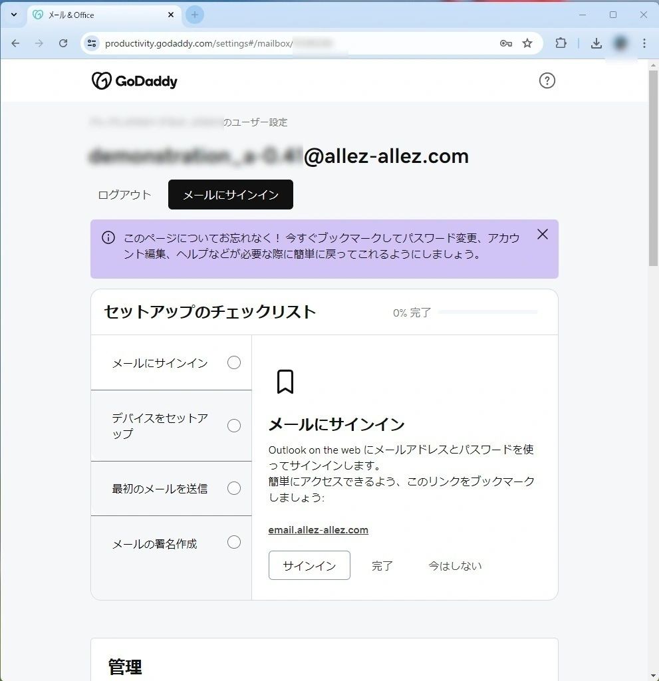
Task: Open the tab search dropdown arrow
Action: 13,15
